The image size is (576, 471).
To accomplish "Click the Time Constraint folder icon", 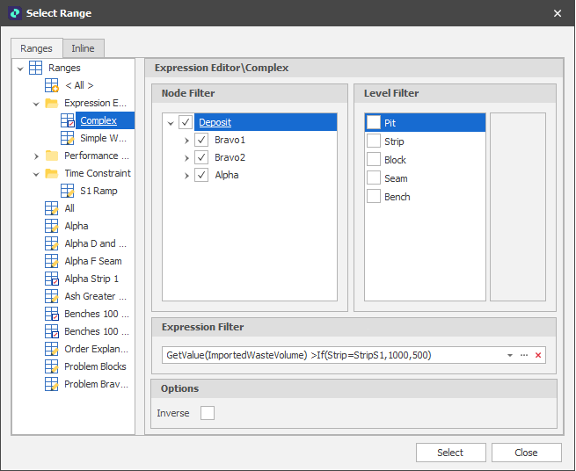I will [x=52, y=173].
